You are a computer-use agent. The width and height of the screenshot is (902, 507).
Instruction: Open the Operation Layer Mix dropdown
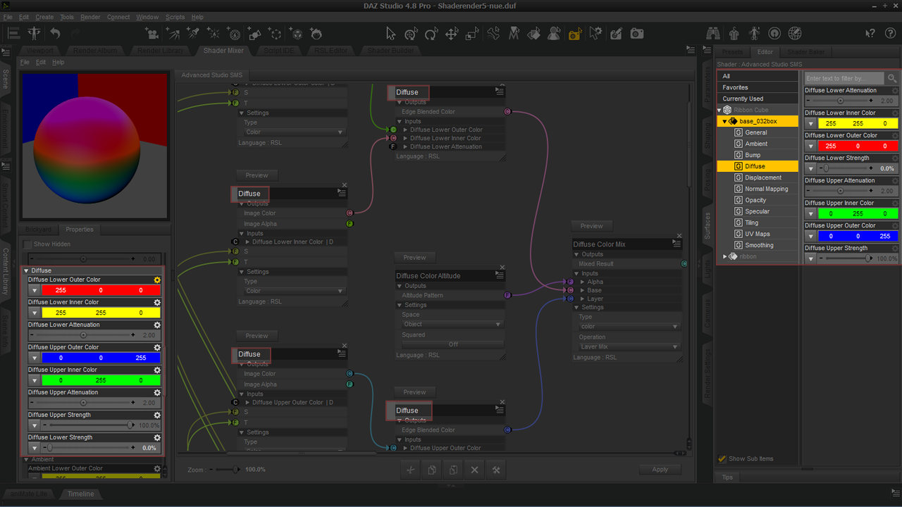pyautogui.click(x=629, y=346)
